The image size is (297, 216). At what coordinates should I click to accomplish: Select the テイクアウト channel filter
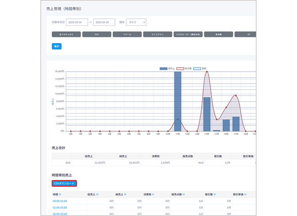point(158,34)
